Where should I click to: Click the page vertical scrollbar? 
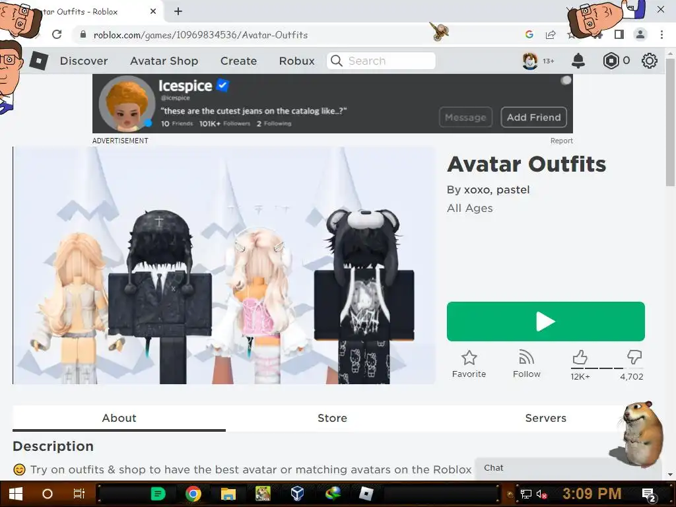(670, 122)
